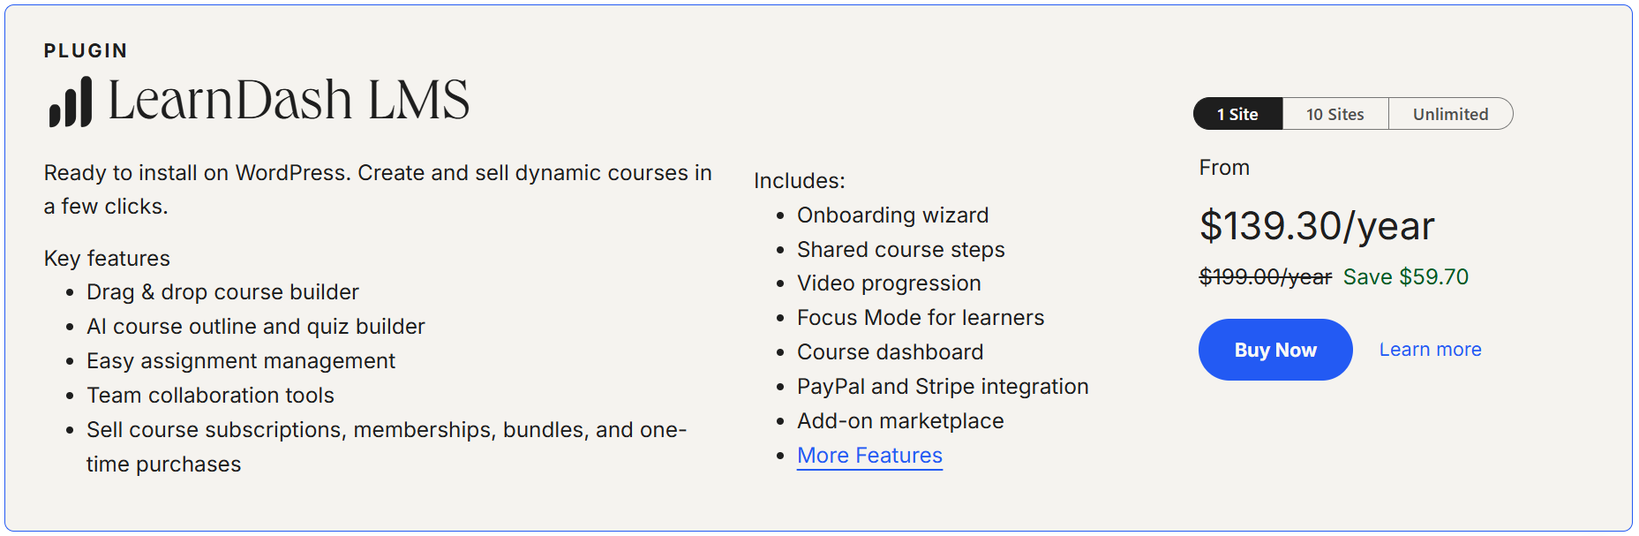1639x536 pixels.
Task: Click the Team collaboration tools bullet
Action: click(210, 395)
